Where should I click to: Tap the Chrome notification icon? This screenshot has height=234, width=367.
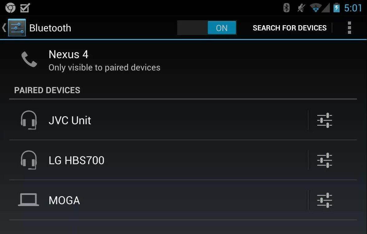(10, 8)
